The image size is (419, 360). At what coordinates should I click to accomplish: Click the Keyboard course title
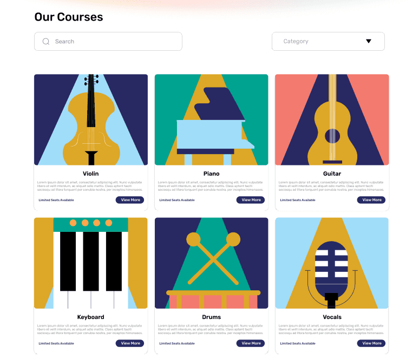tap(90, 317)
